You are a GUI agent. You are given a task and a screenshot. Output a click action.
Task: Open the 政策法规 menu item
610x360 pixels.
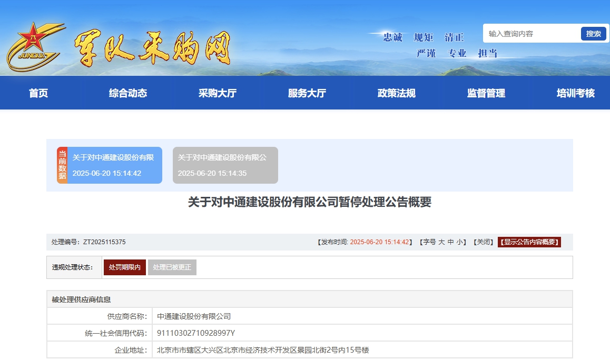397,93
